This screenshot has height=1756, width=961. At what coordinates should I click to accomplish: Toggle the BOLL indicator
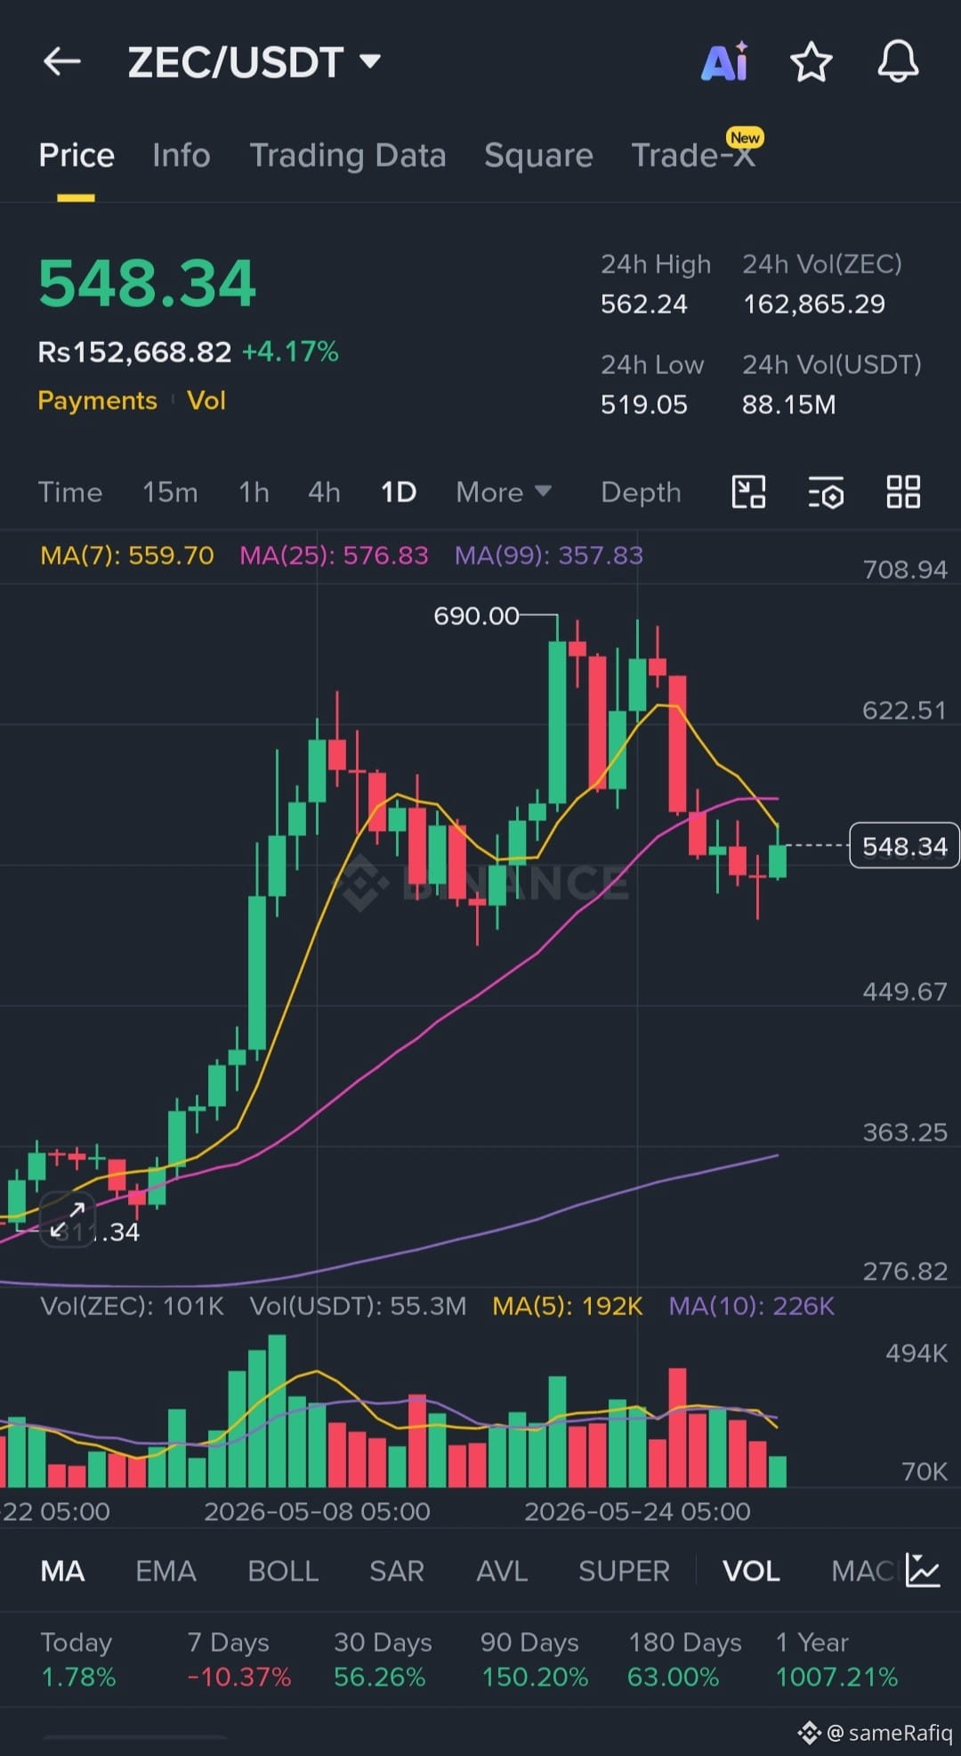pyautogui.click(x=283, y=1571)
